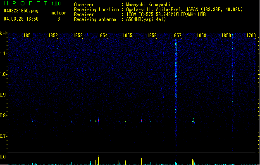
Task: Click the 1655 time axis label
Action: tap(127, 35)
